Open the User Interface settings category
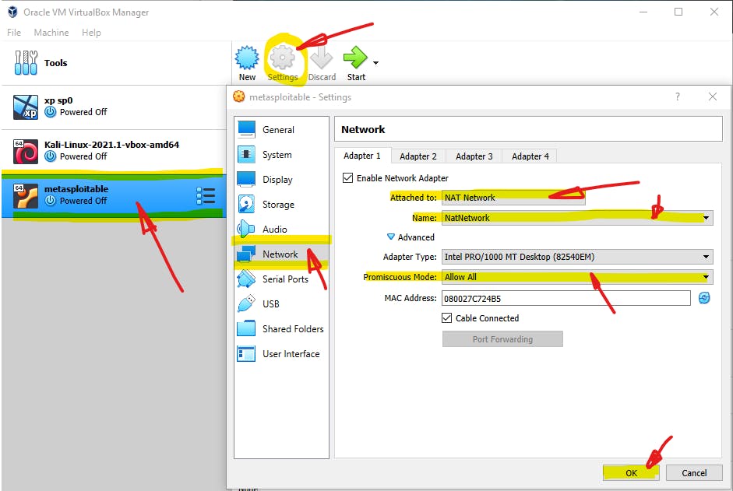 tap(281, 353)
